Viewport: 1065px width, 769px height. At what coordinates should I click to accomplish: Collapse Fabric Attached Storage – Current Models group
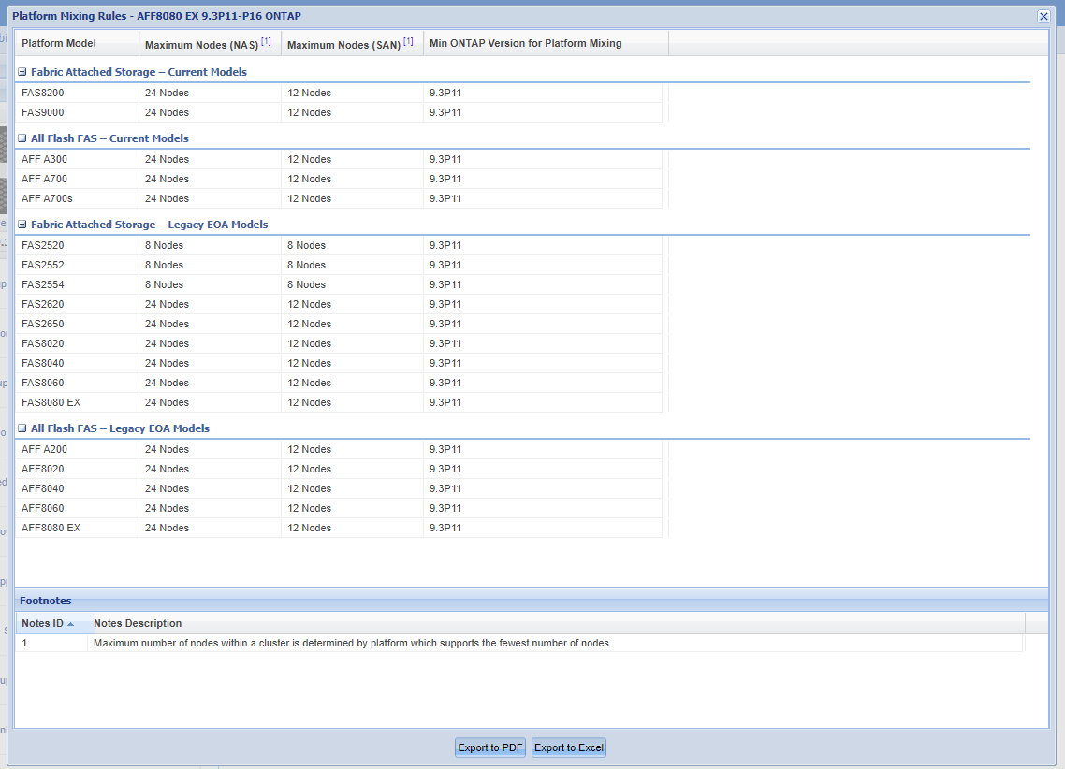[x=22, y=72]
